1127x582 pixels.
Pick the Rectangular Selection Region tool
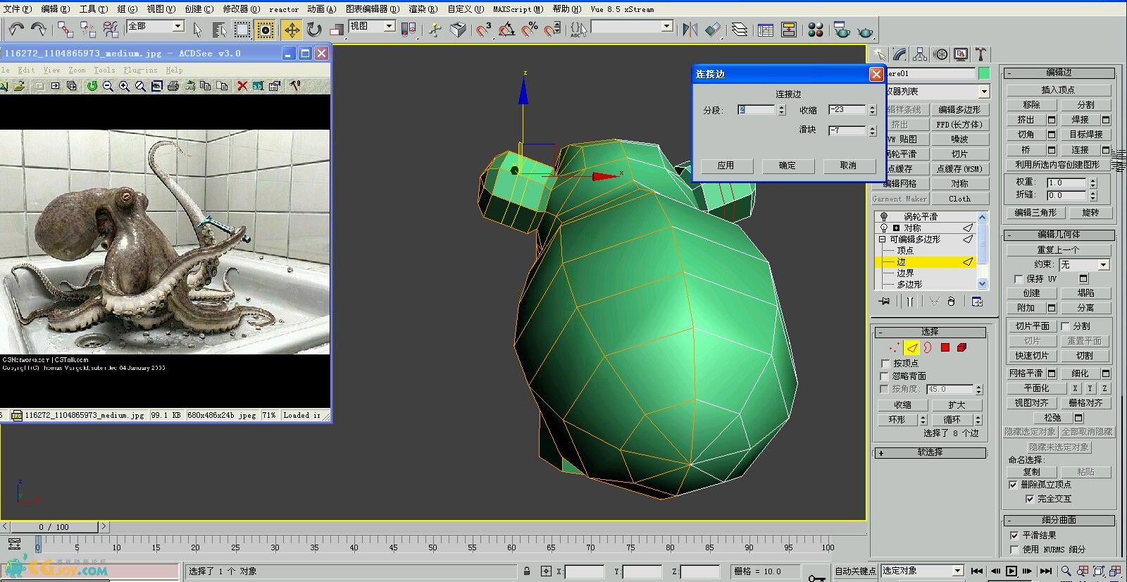[242, 30]
